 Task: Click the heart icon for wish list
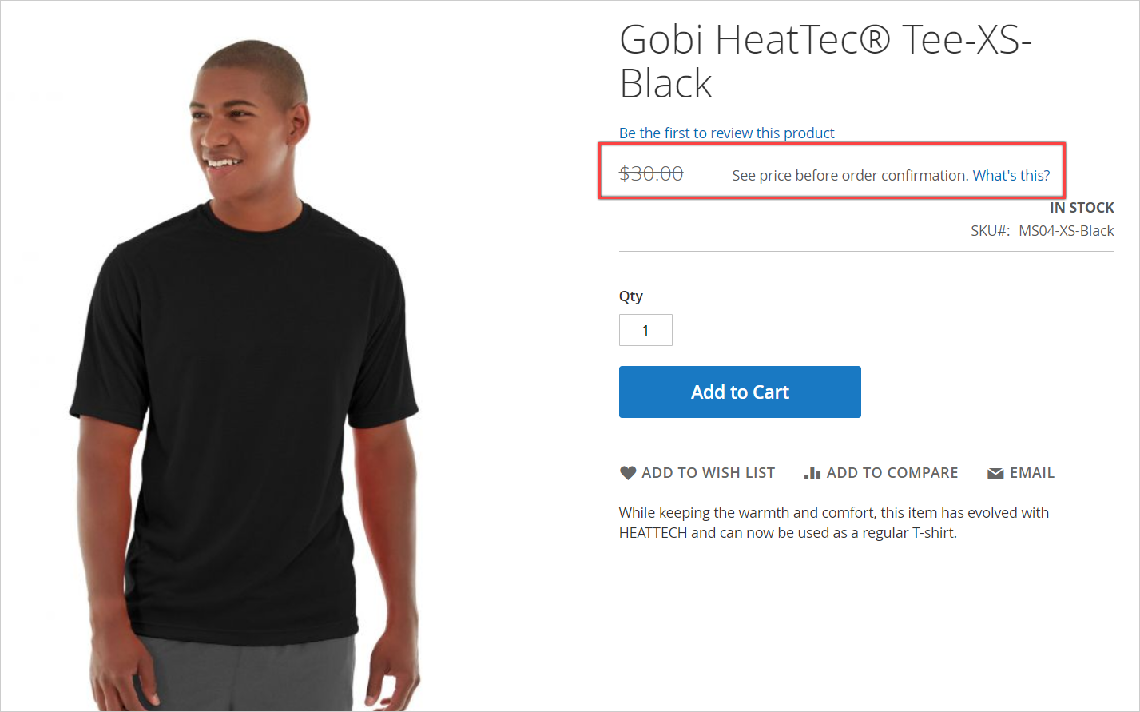pyautogui.click(x=628, y=473)
